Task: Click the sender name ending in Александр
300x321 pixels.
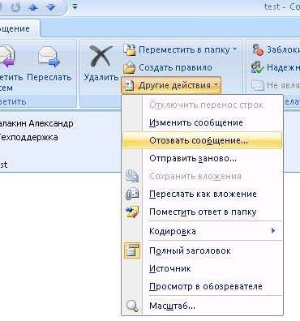Action: [36, 123]
